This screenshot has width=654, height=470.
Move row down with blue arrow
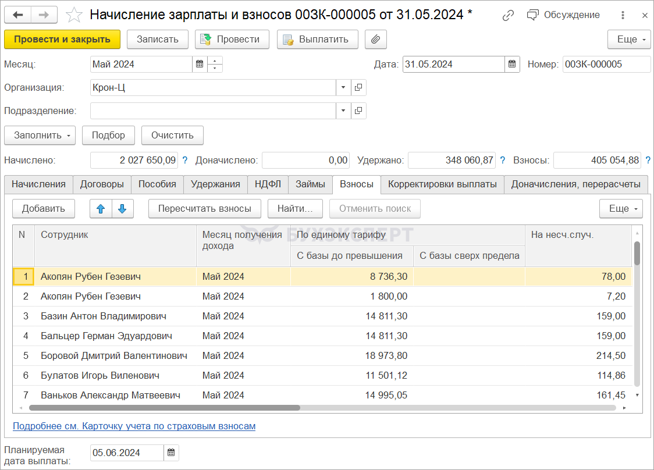click(x=122, y=208)
